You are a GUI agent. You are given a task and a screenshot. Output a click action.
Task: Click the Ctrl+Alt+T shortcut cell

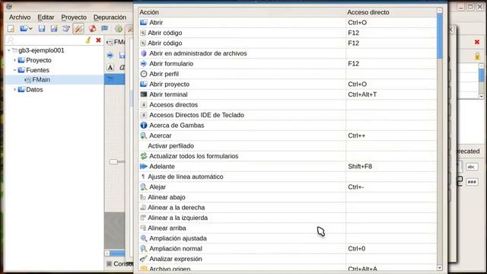pyautogui.click(x=391, y=94)
